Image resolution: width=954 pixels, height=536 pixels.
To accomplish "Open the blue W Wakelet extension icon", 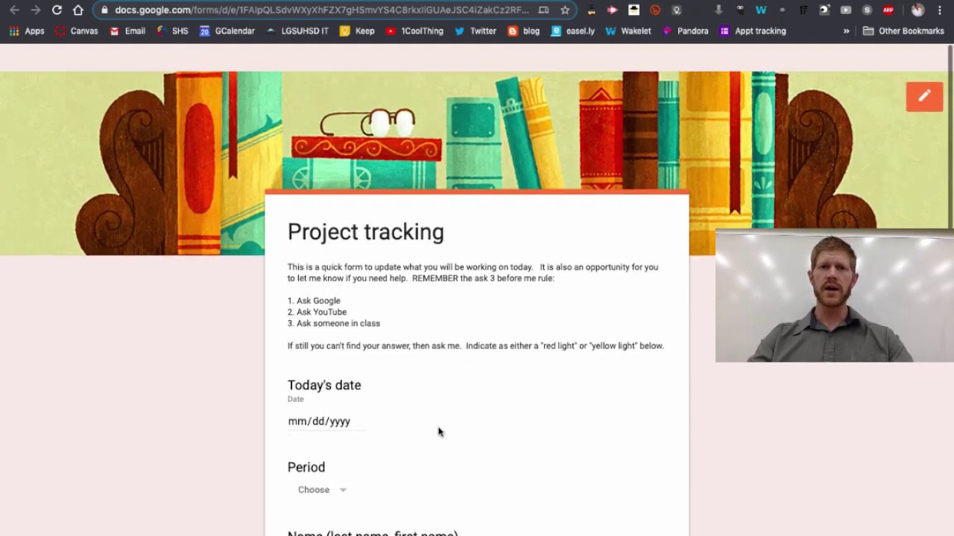I will (761, 10).
